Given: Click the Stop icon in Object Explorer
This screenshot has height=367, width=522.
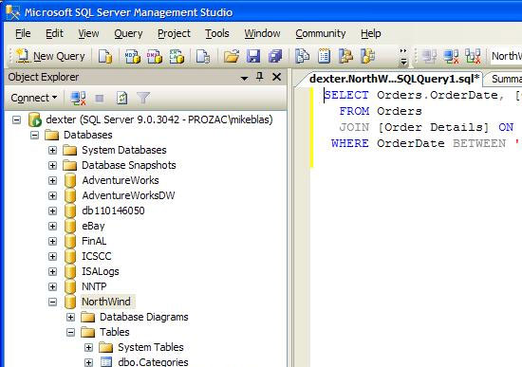Looking at the screenshot, I should tap(100, 99).
